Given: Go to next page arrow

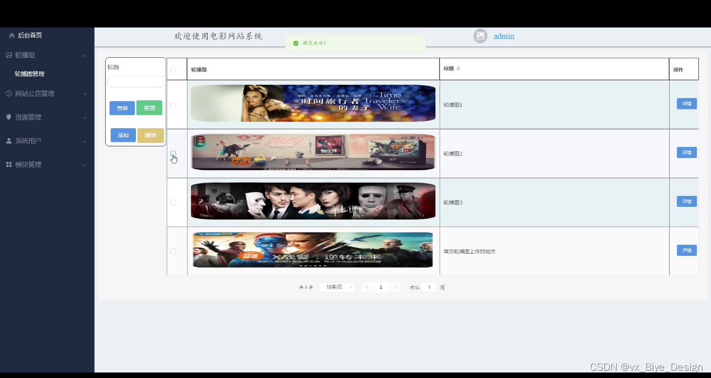Looking at the screenshot, I should 395,287.
